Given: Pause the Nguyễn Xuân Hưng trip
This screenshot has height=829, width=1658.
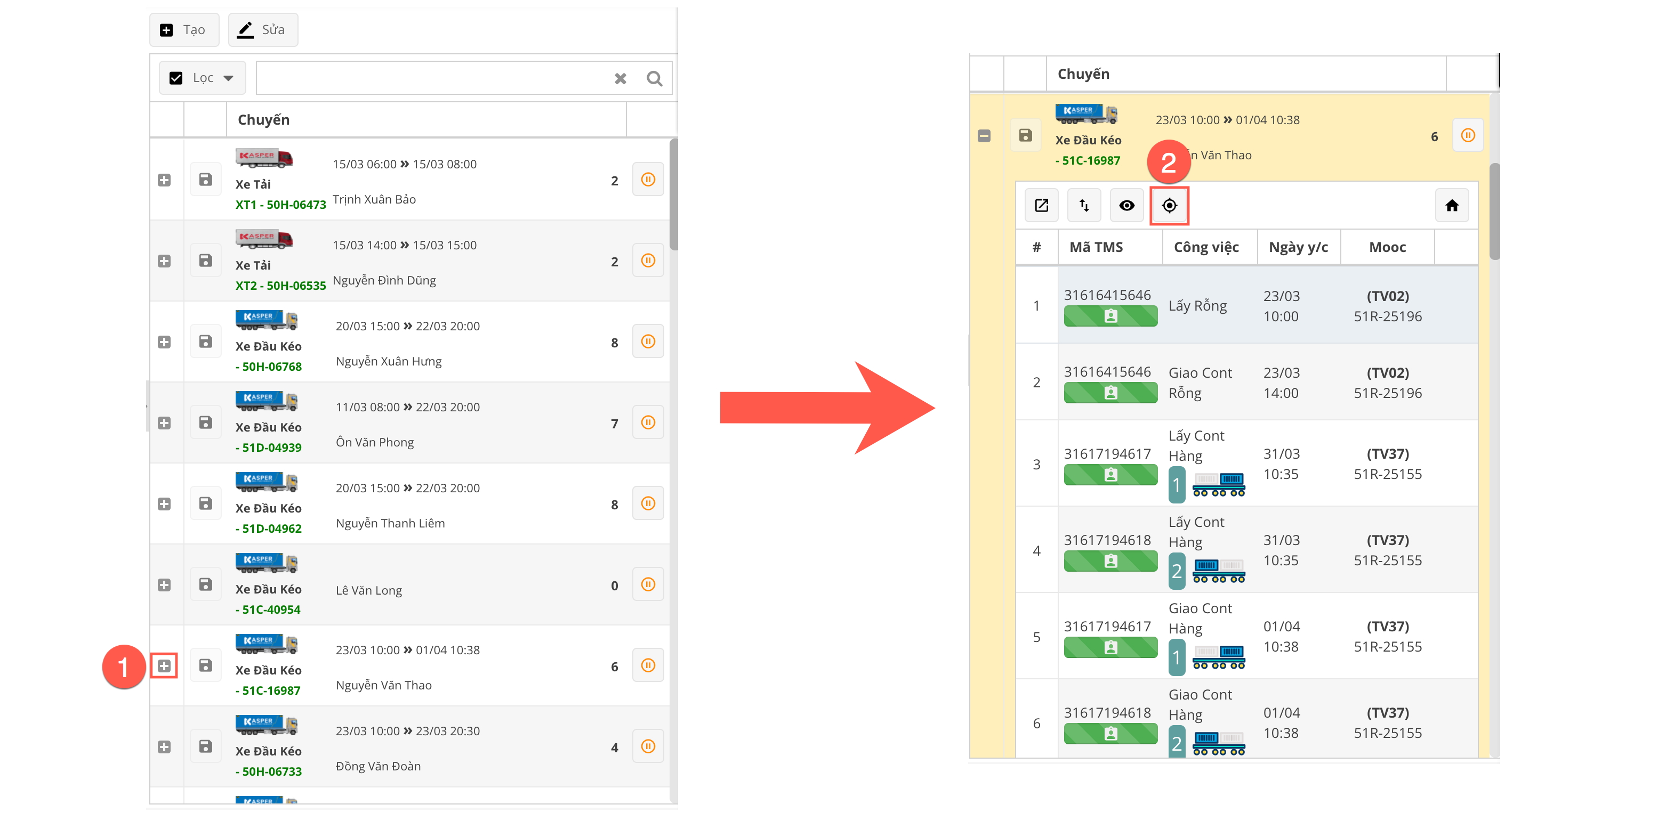Looking at the screenshot, I should point(648,342).
